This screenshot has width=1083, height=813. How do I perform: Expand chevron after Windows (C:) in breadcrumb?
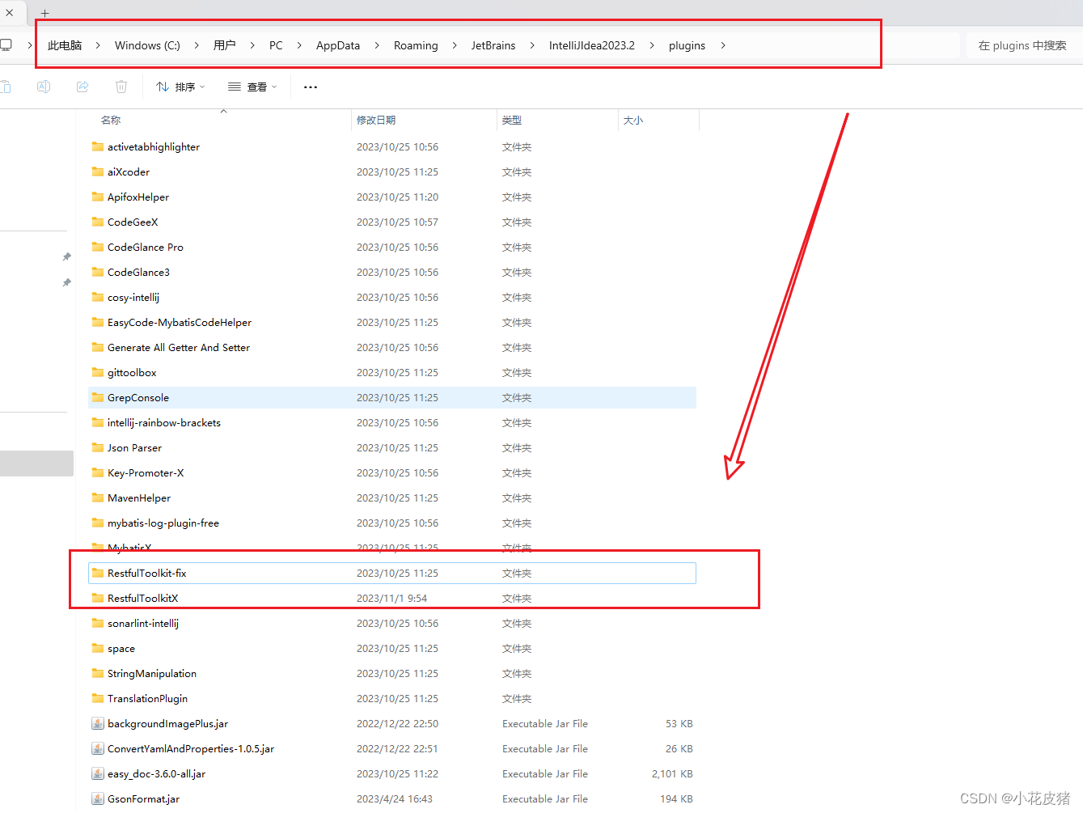pos(197,45)
